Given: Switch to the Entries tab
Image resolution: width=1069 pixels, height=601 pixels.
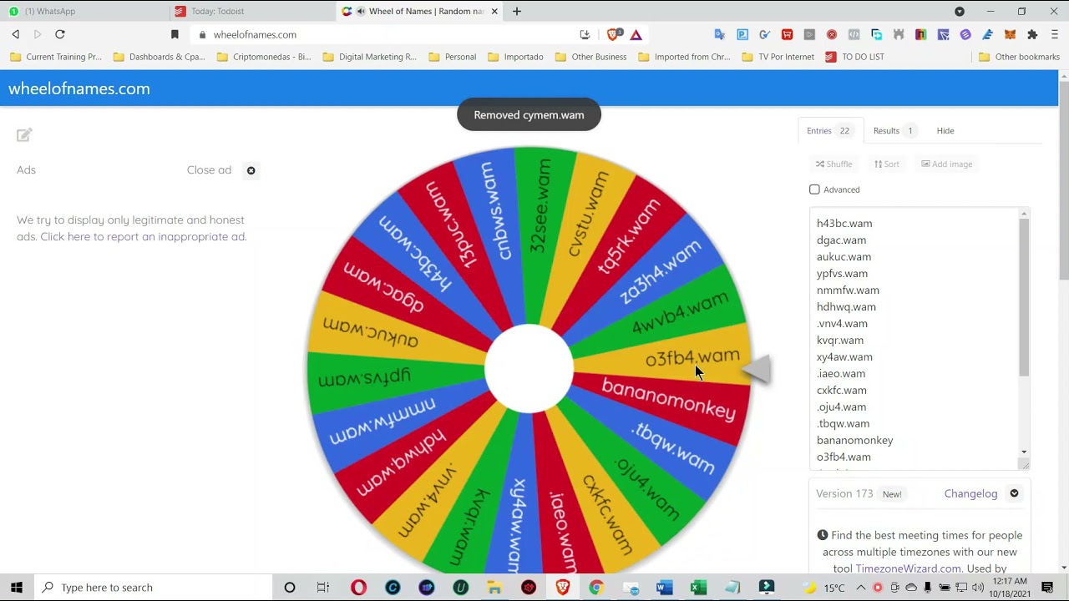Looking at the screenshot, I should 830,131.
